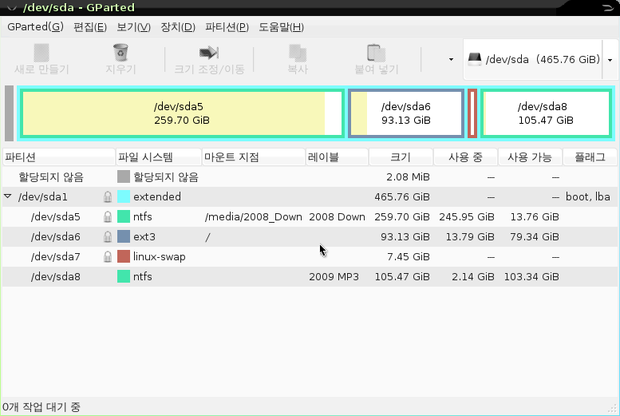Click the linux-swap filesystem text
620x416 pixels.
pyautogui.click(x=160, y=257)
